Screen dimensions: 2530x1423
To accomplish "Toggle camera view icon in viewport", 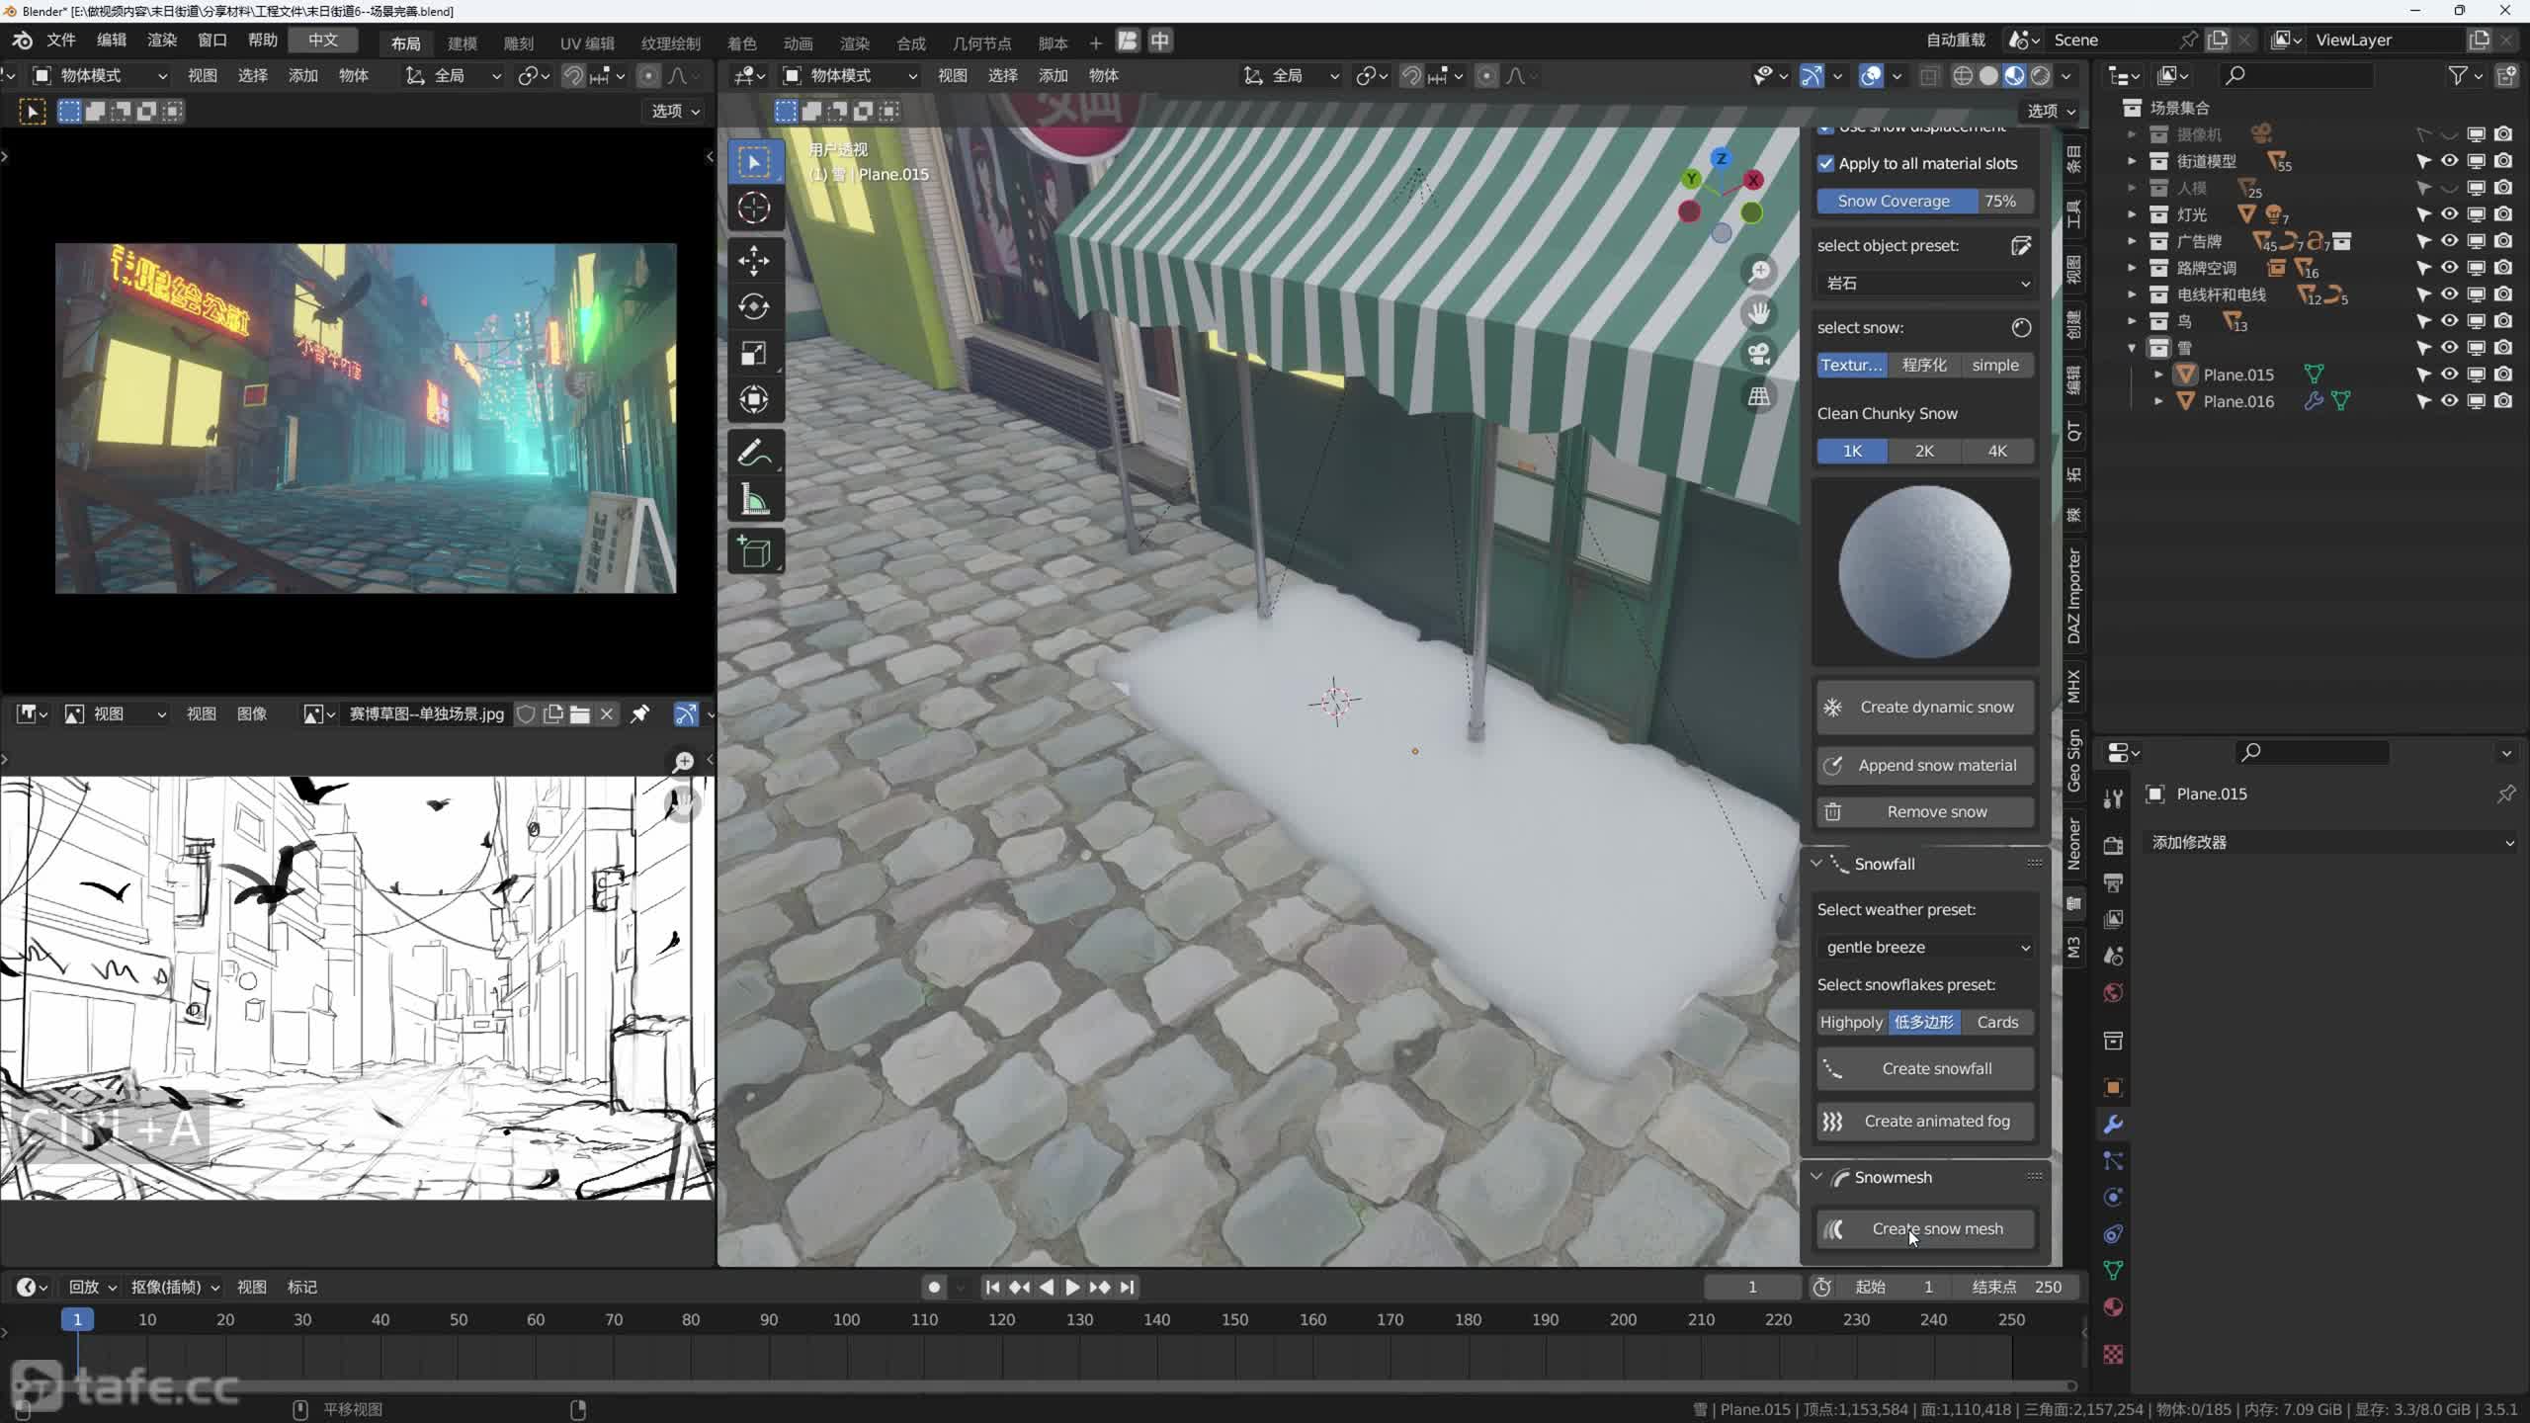I will click(1759, 355).
